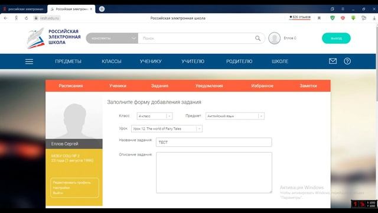Click Редактировать профиль link
The image size is (378, 213).
(x=71, y=183)
